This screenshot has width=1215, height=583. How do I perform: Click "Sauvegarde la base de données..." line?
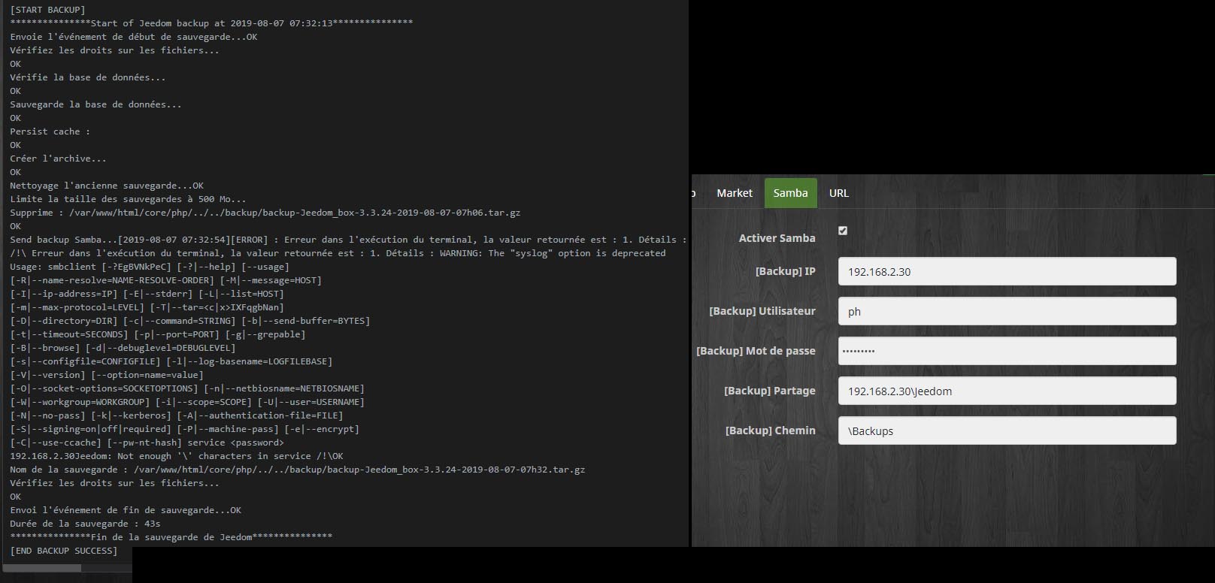pos(95,104)
